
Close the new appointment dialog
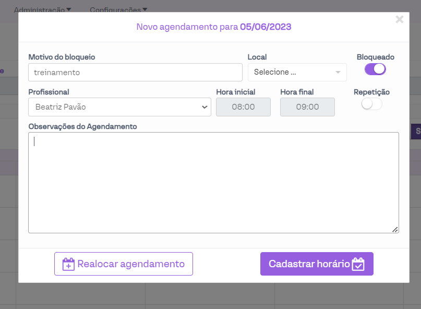[x=400, y=19]
